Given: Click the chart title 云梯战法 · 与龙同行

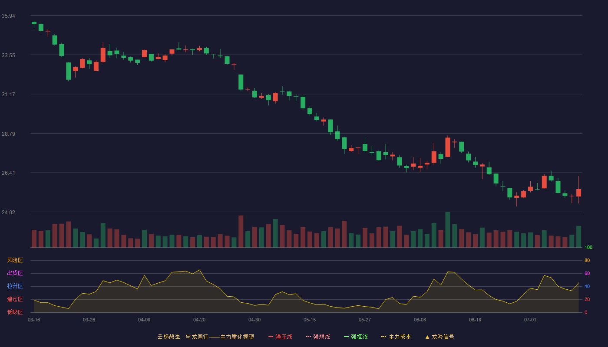Looking at the screenshot, I should (183, 337).
